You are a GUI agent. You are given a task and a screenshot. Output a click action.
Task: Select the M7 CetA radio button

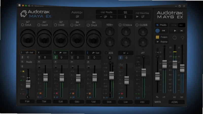coord(23,25)
